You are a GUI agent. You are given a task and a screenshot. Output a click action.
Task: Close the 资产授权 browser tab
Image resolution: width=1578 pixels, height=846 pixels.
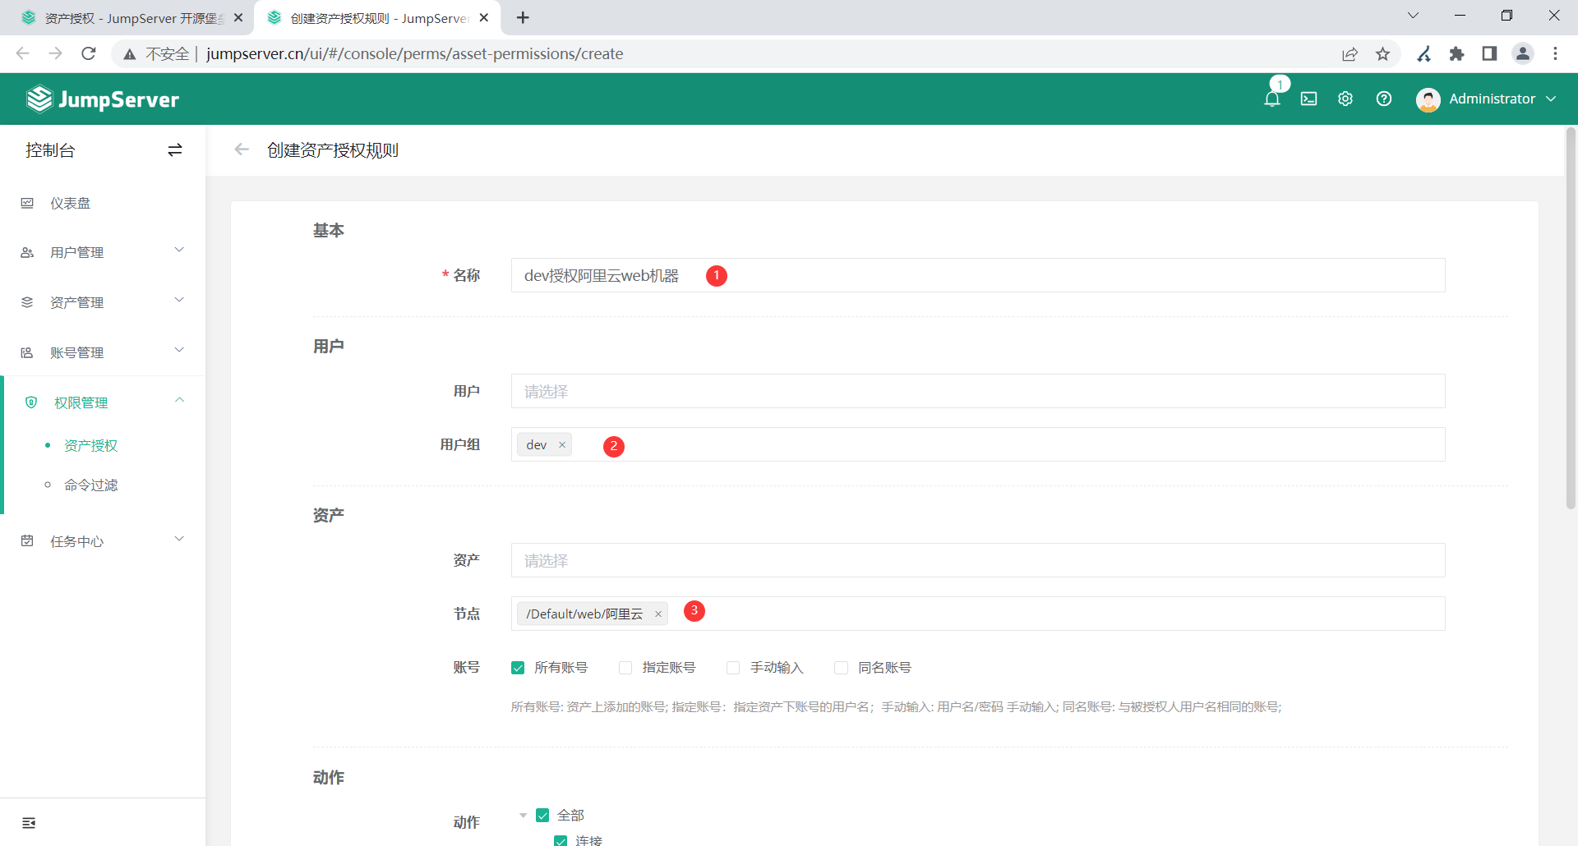click(238, 17)
